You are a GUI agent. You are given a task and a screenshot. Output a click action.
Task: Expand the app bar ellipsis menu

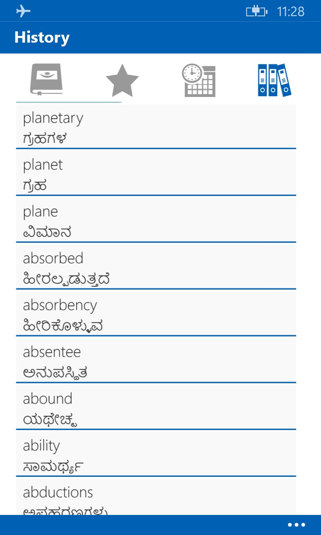coord(296,525)
